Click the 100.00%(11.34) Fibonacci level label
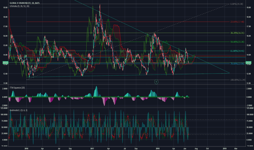Image resolution: width=254 pixels, height=150 pixels. (x=238, y=80)
